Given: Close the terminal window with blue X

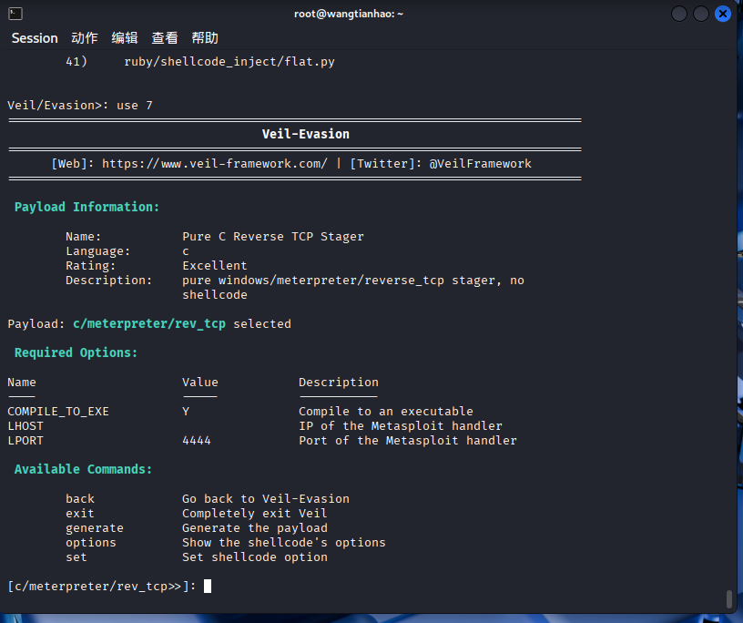Looking at the screenshot, I should 723,14.
